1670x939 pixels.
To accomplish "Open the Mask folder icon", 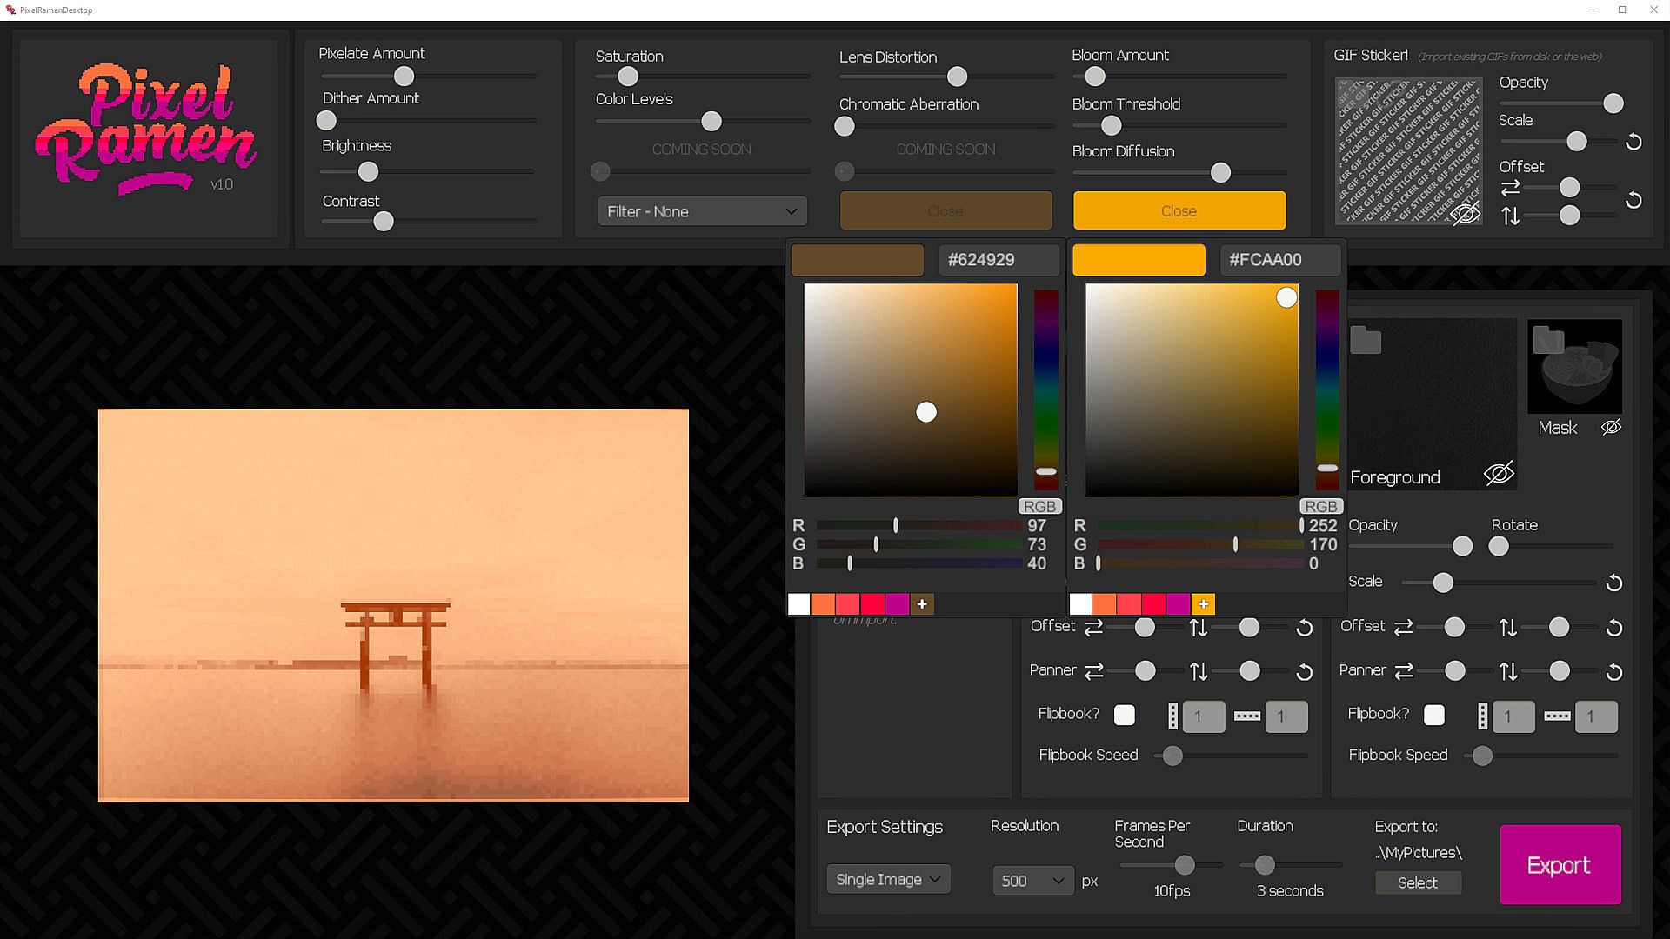I will coord(1547,340).
